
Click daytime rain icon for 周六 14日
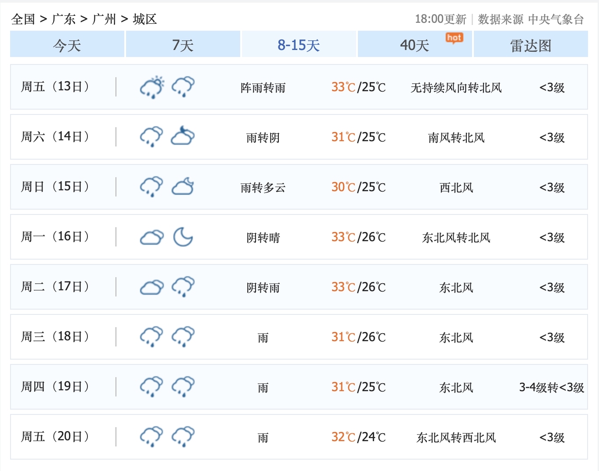tap(152, 137)
